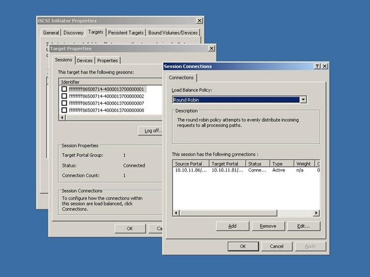Switch to General tab in iSCSI Initiator

[51, 33]
